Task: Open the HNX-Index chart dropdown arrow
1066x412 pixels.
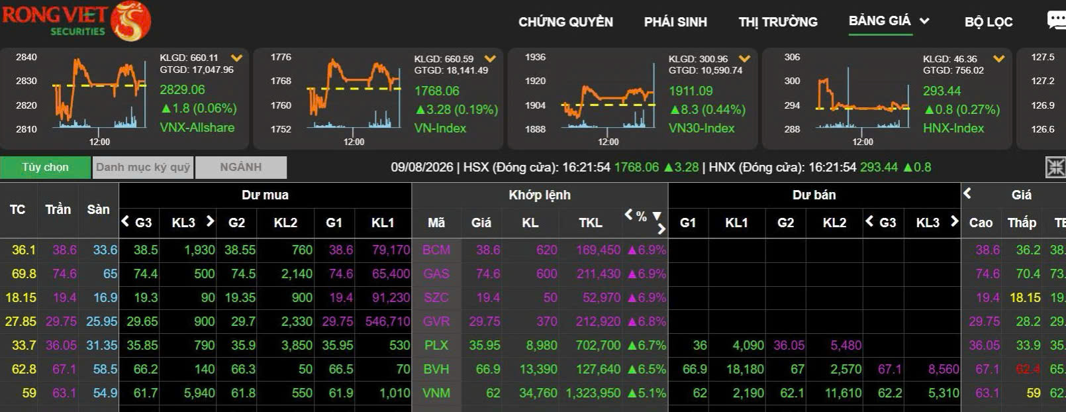Action: [999, 59]
